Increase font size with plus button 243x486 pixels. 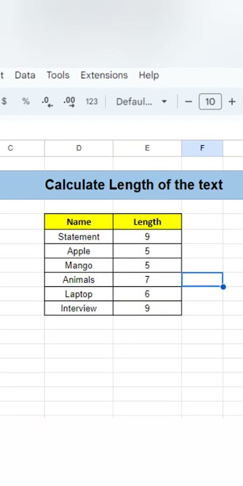232,101
